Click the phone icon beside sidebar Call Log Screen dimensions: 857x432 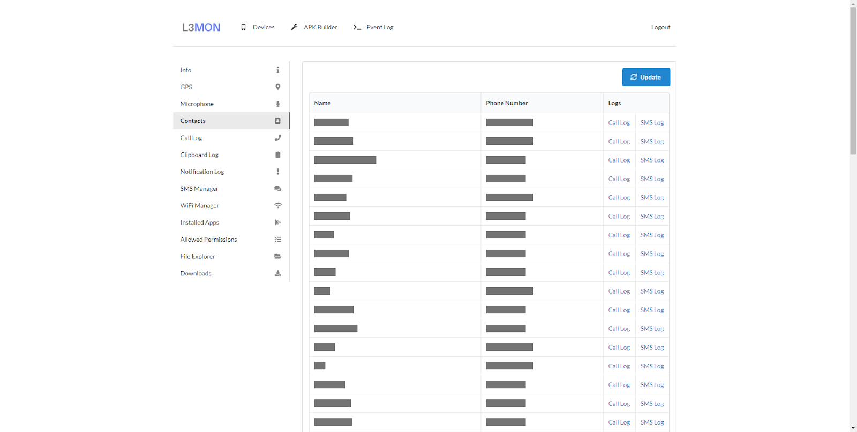[277, 138]
